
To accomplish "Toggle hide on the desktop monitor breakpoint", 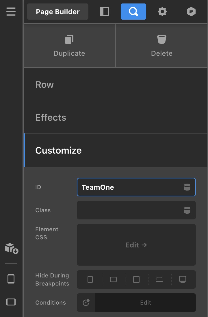I will click(x=183, y=279).
